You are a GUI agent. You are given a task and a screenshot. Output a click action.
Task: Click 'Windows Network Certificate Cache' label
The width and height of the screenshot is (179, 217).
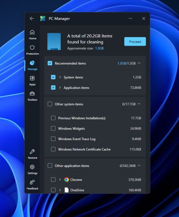pos(84,149)
